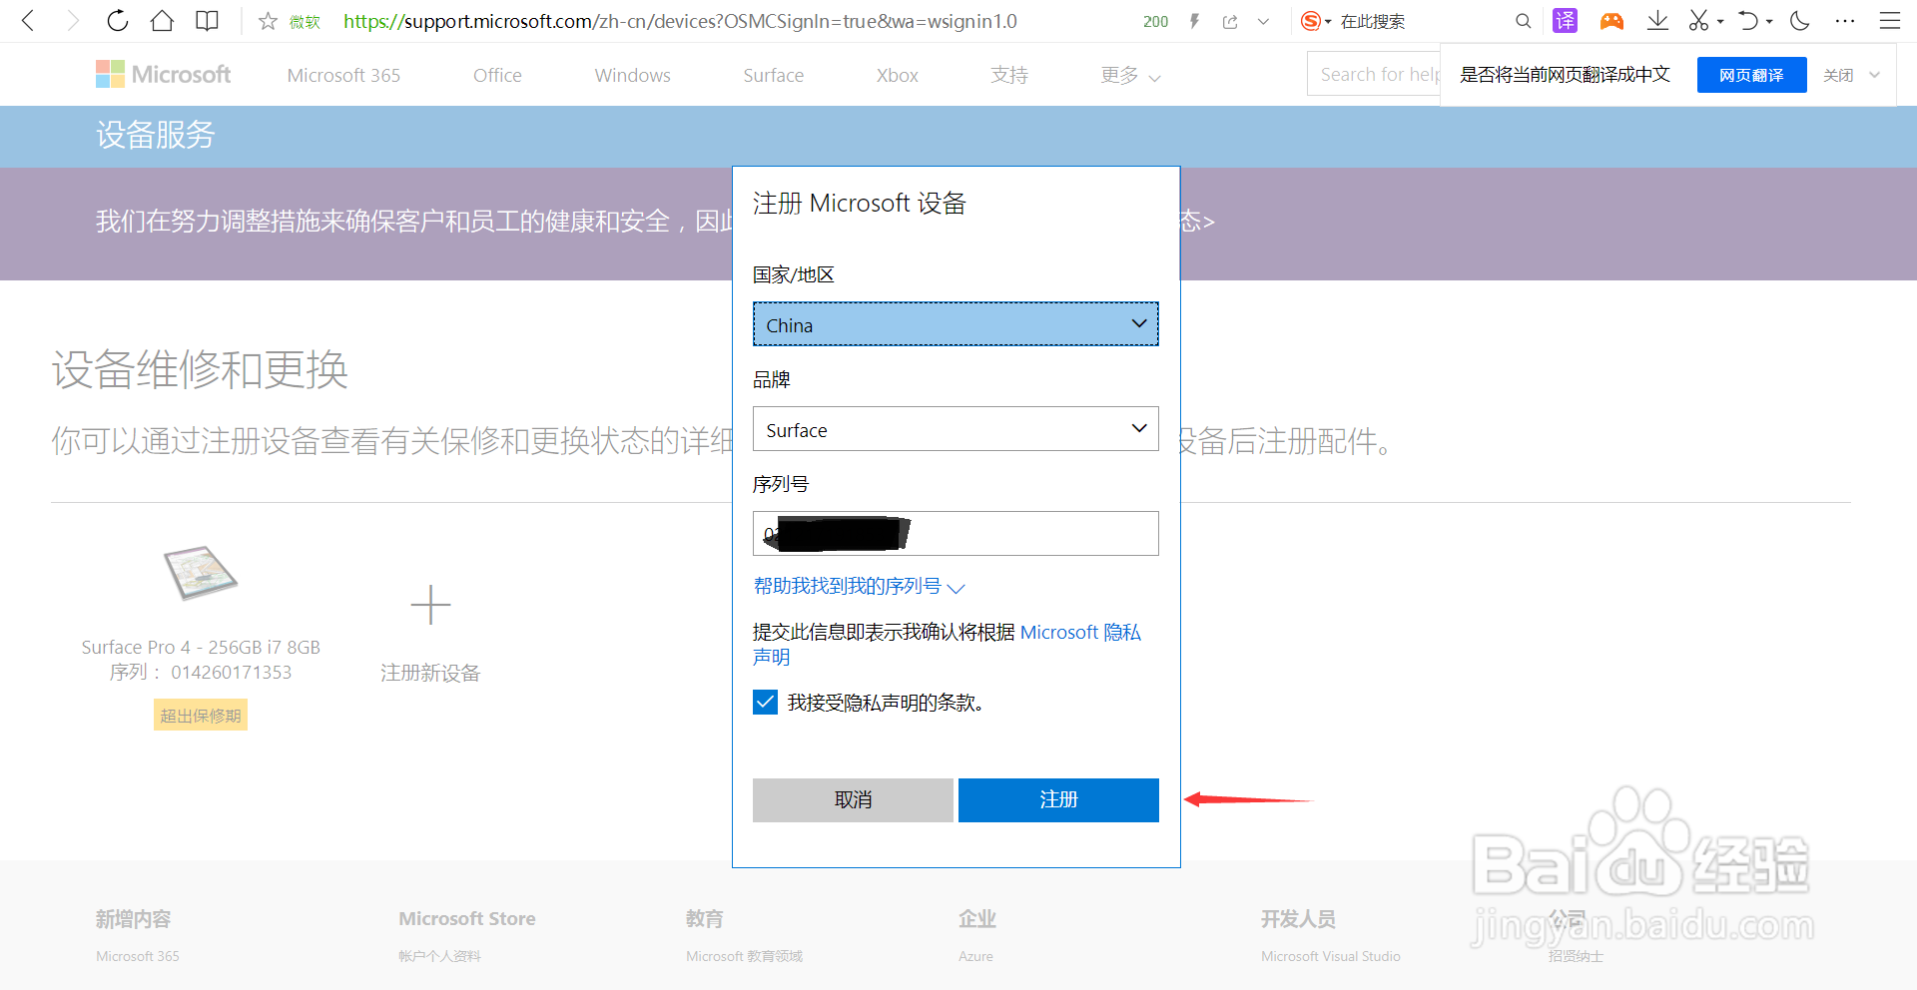
Task: Click the browser search magnifier icon
Action: pyautogui.click(x=1523, y=21)
